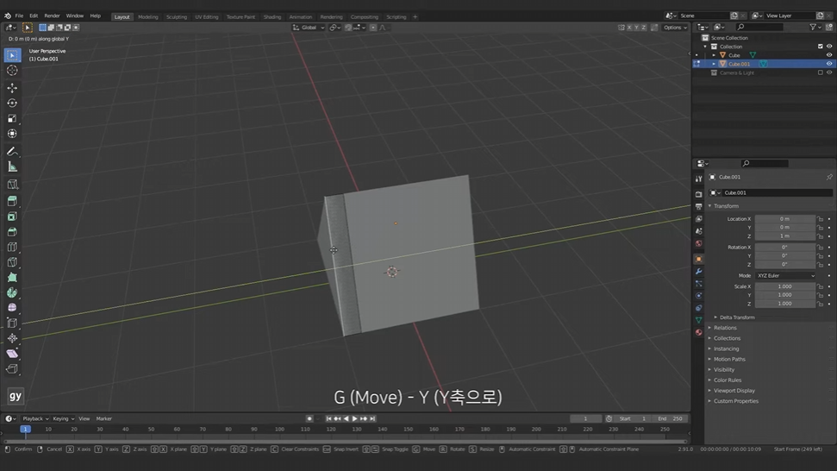
Task: Select the Spin tool
Action: click(12, 292)
